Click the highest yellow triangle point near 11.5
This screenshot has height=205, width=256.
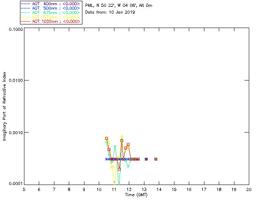click(x=122, y=136)
